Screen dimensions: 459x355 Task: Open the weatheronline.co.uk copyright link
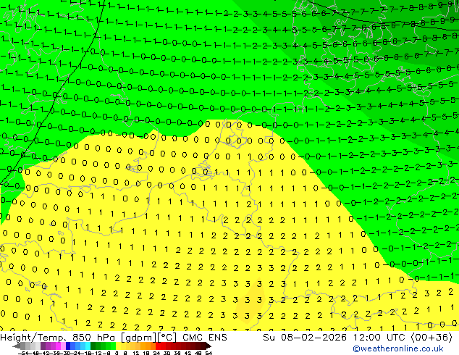(x=398, y=348)
